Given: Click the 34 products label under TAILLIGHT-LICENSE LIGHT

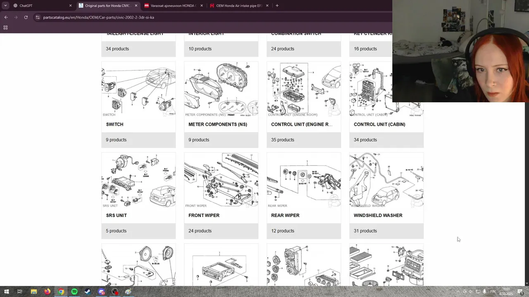Looking at the screenshot, I should click(x=117, y=49).
